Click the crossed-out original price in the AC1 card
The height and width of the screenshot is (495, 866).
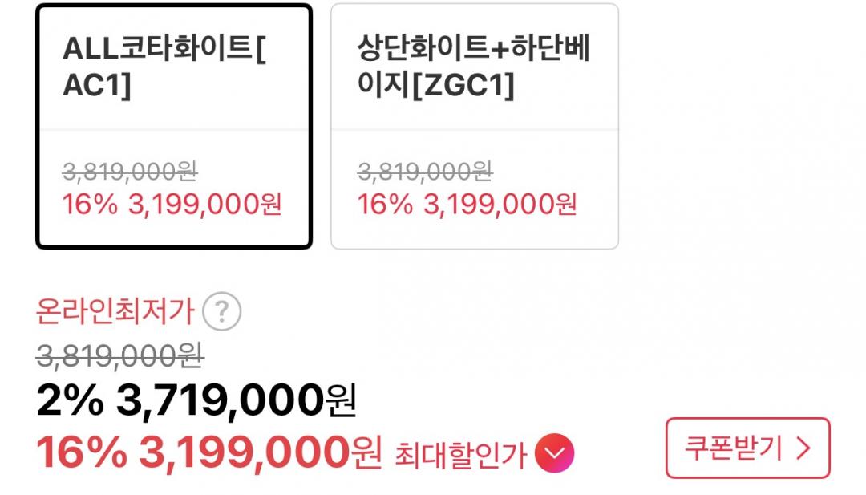(x=130, y=171)
